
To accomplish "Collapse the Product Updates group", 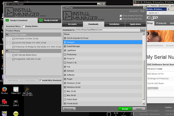I will [7, 35].
